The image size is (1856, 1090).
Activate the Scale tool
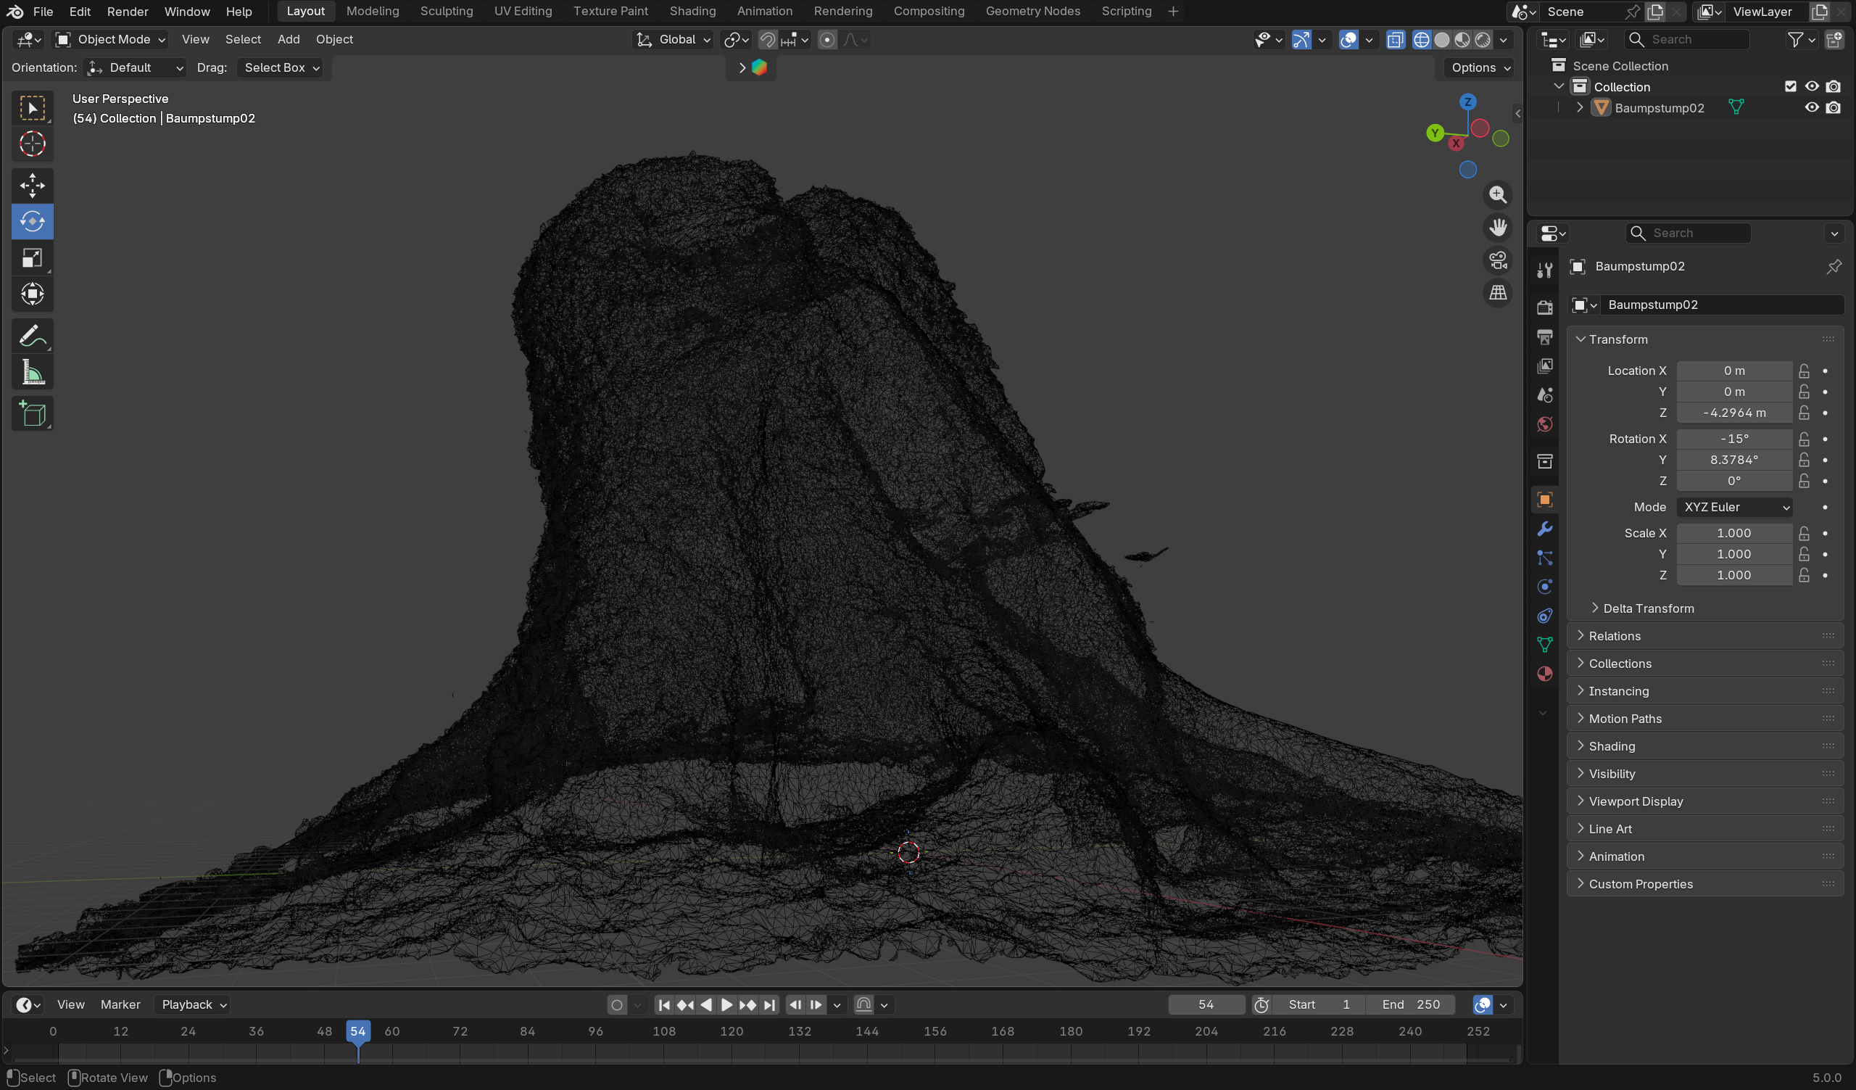[x=33, y=257]
